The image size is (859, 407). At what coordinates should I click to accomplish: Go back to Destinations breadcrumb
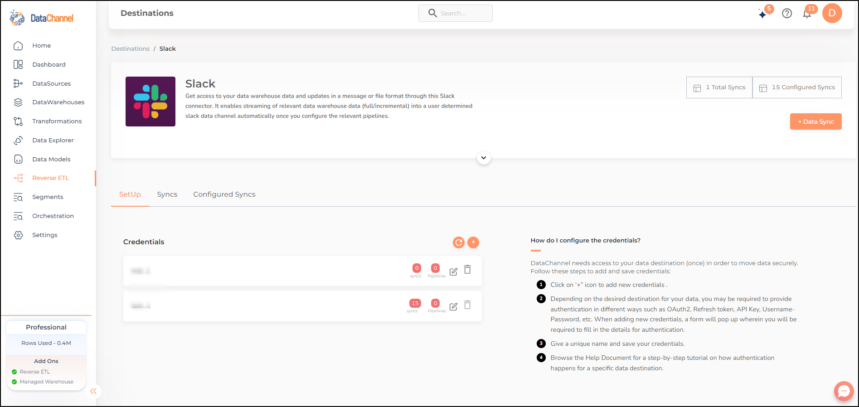(131, 48)
